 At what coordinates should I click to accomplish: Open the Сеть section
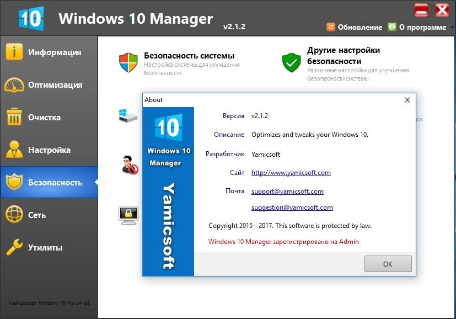point(49,215)
